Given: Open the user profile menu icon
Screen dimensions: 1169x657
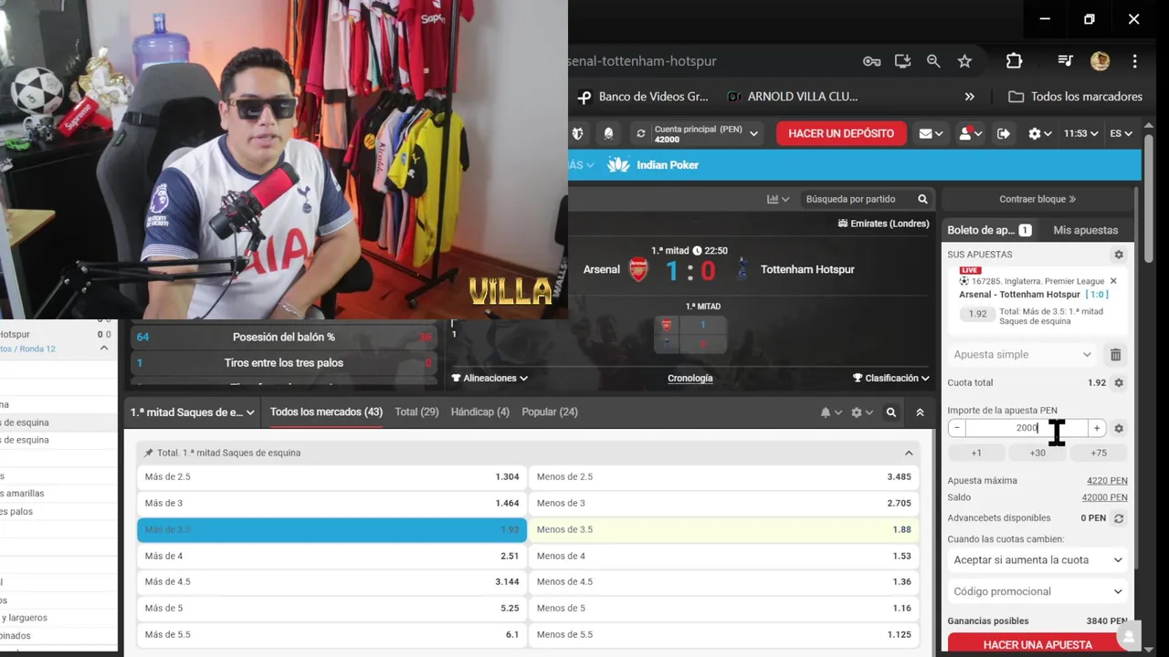Looking at the screenshot, I should tap(969, 133).
